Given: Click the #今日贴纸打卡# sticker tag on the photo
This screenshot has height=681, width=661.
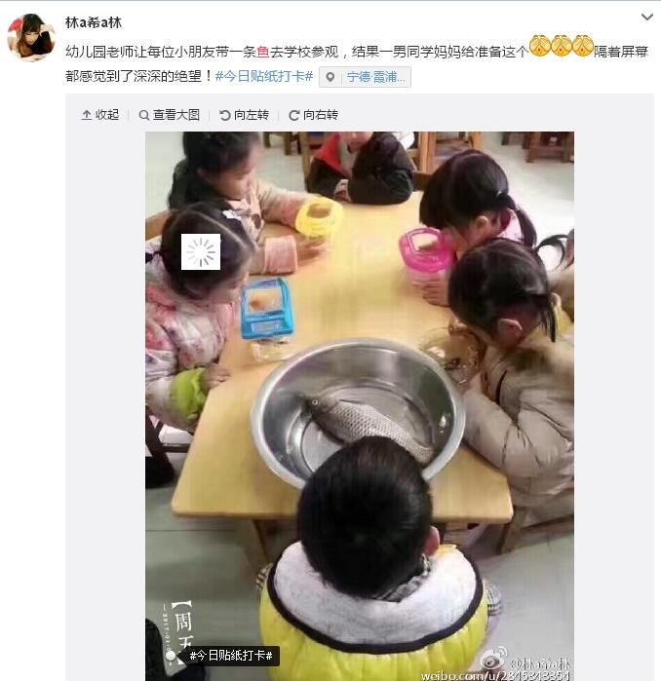Looking at the screenshot, I should [x=231, y=656].
